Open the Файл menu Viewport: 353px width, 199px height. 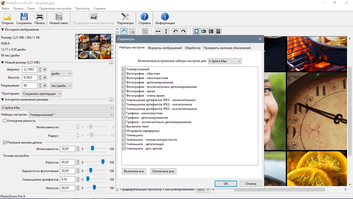point(5,9)
